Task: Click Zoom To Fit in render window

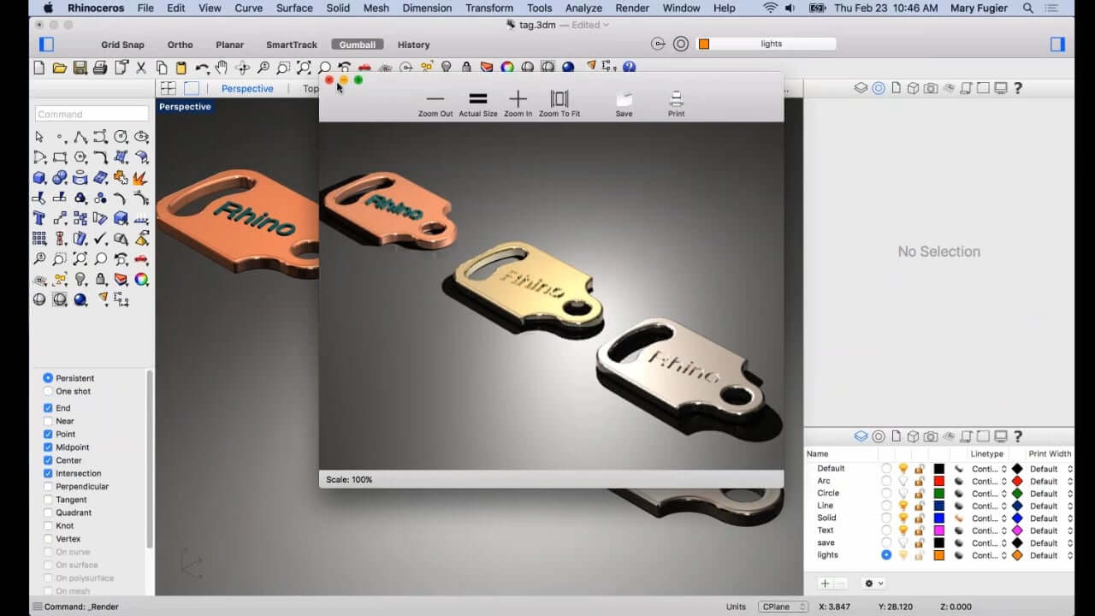Action: tap(559, 104)
